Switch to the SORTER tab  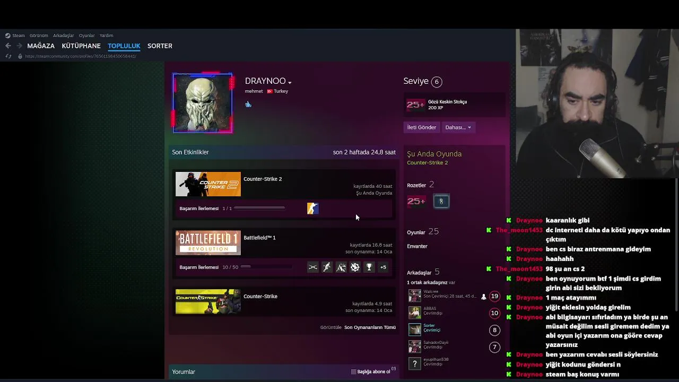tap(160, 46)
